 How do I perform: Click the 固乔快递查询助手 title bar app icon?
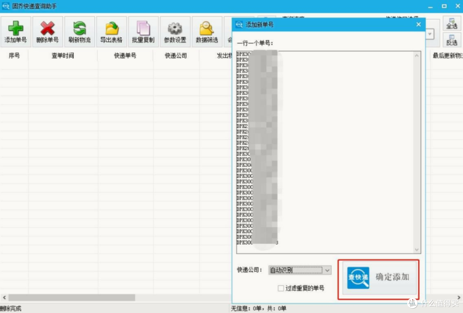coord(6,6)
